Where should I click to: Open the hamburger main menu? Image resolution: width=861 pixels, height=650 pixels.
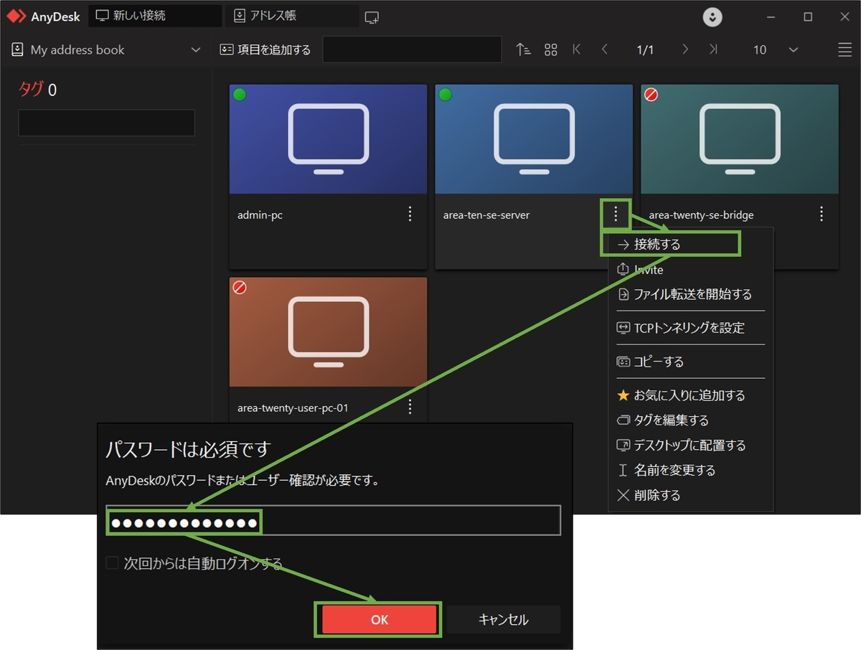(x=844, y=50)
